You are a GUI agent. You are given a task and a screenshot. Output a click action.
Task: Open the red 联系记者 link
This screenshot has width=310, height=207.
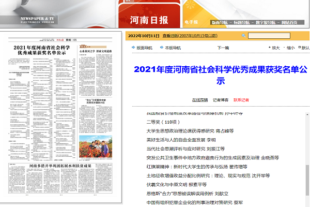pyautogui.click(x=241, y=100)
